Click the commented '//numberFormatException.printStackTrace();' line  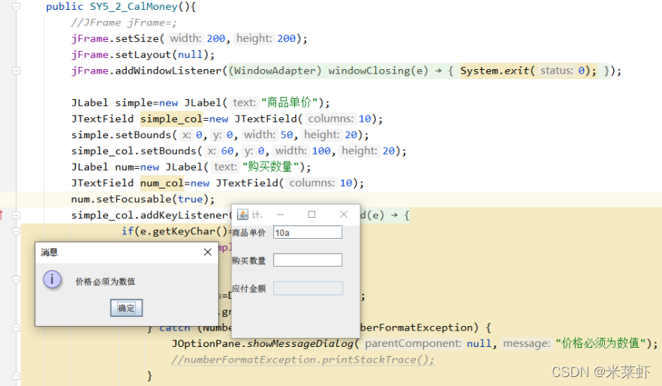[302, 360]
